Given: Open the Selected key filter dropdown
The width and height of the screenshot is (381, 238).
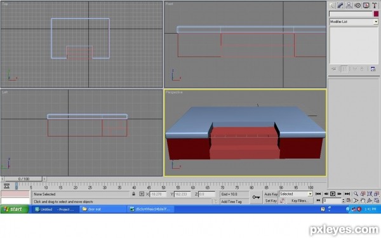Looking at the screenshot, I should pos(296,194).
